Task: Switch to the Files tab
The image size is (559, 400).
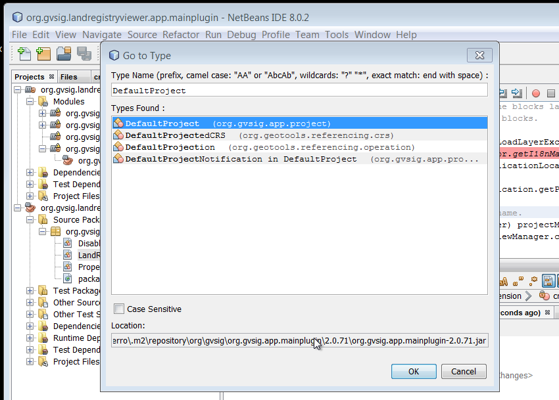Action: (69, 77)
